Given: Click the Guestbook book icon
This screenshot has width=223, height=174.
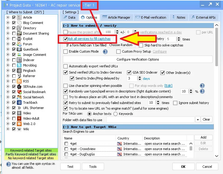Looking at the screenshot, I should (x=19, y=49).
